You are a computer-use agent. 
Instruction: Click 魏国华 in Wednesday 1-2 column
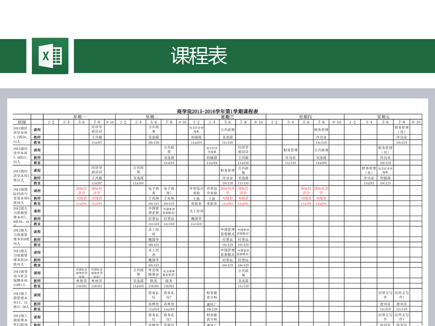(196, 219)
